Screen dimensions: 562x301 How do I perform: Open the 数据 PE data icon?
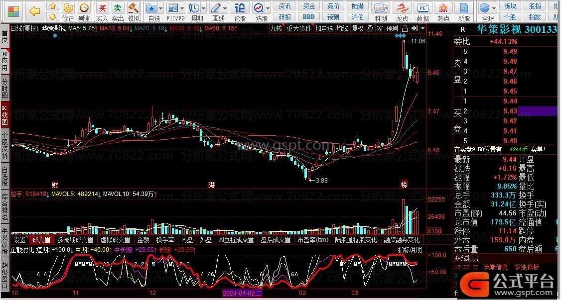(423, 8)
